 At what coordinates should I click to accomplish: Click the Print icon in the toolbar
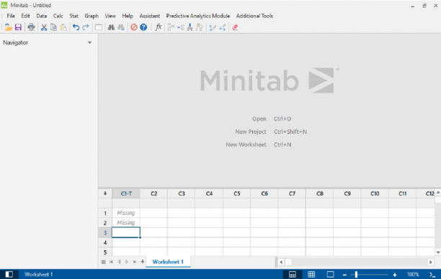[31, 27]
